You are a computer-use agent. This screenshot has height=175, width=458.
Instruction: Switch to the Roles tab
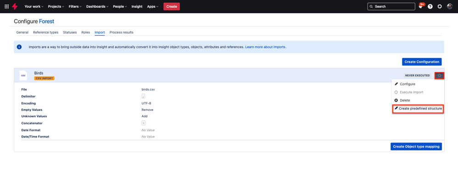[x=85, y=33]
